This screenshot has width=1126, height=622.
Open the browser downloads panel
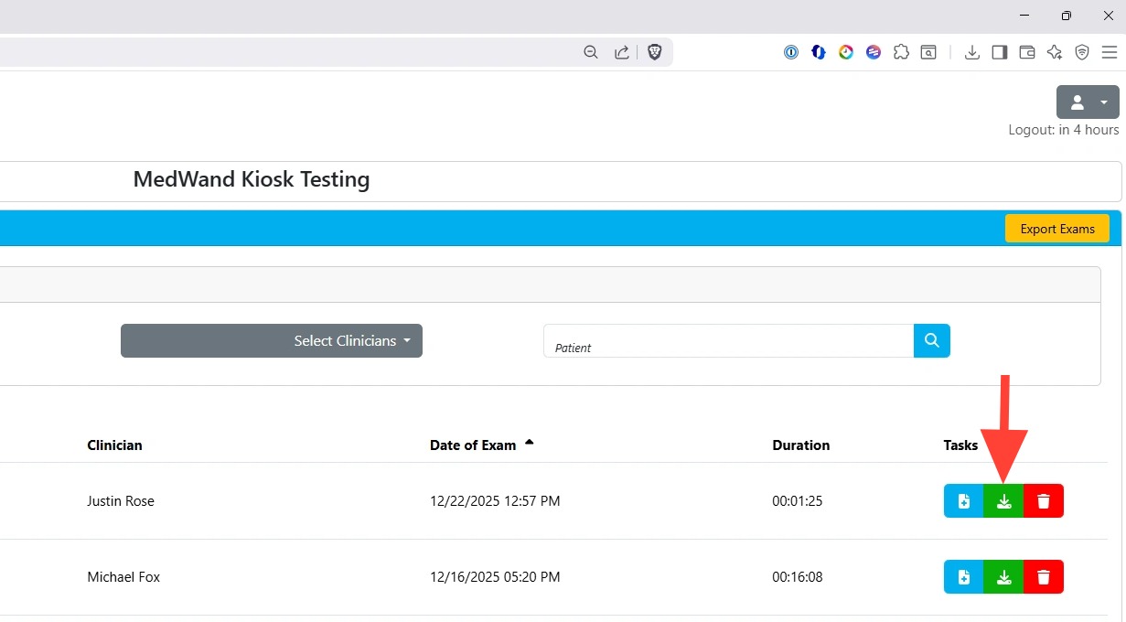(x=972, y=52)
